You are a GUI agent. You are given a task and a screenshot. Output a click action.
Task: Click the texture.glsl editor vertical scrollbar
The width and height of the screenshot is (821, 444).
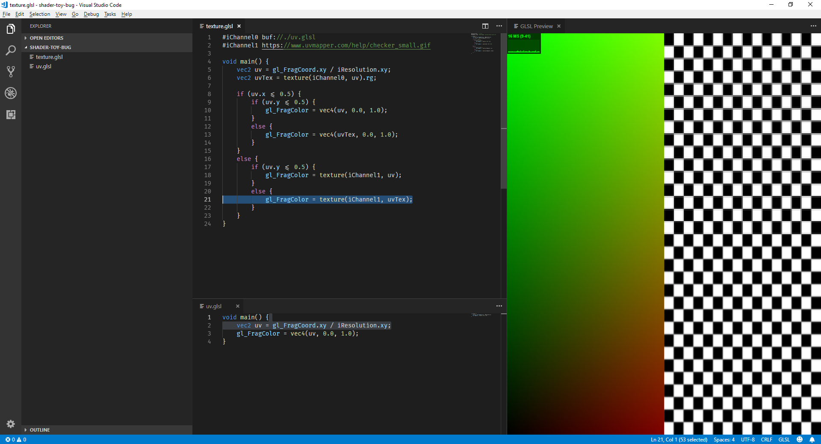(x=504, y=111)
